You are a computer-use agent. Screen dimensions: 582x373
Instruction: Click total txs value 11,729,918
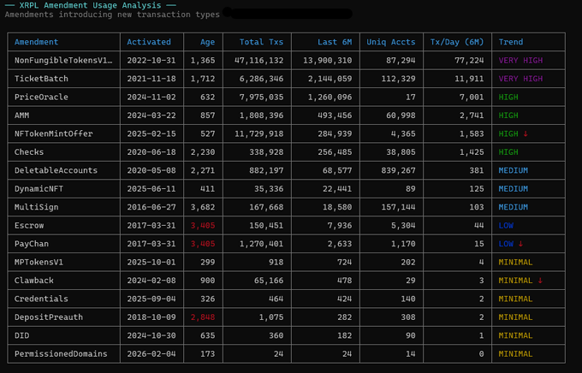point(258,133)
